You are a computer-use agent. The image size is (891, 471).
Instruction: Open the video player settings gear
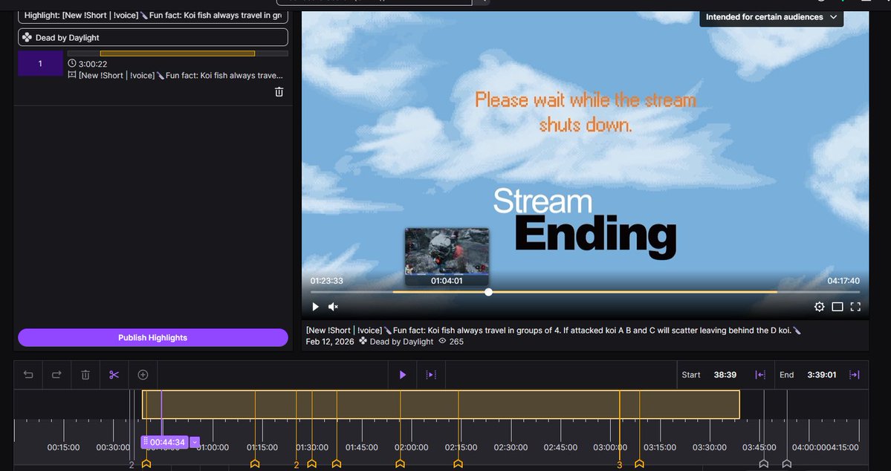click(x=819, y=306)
